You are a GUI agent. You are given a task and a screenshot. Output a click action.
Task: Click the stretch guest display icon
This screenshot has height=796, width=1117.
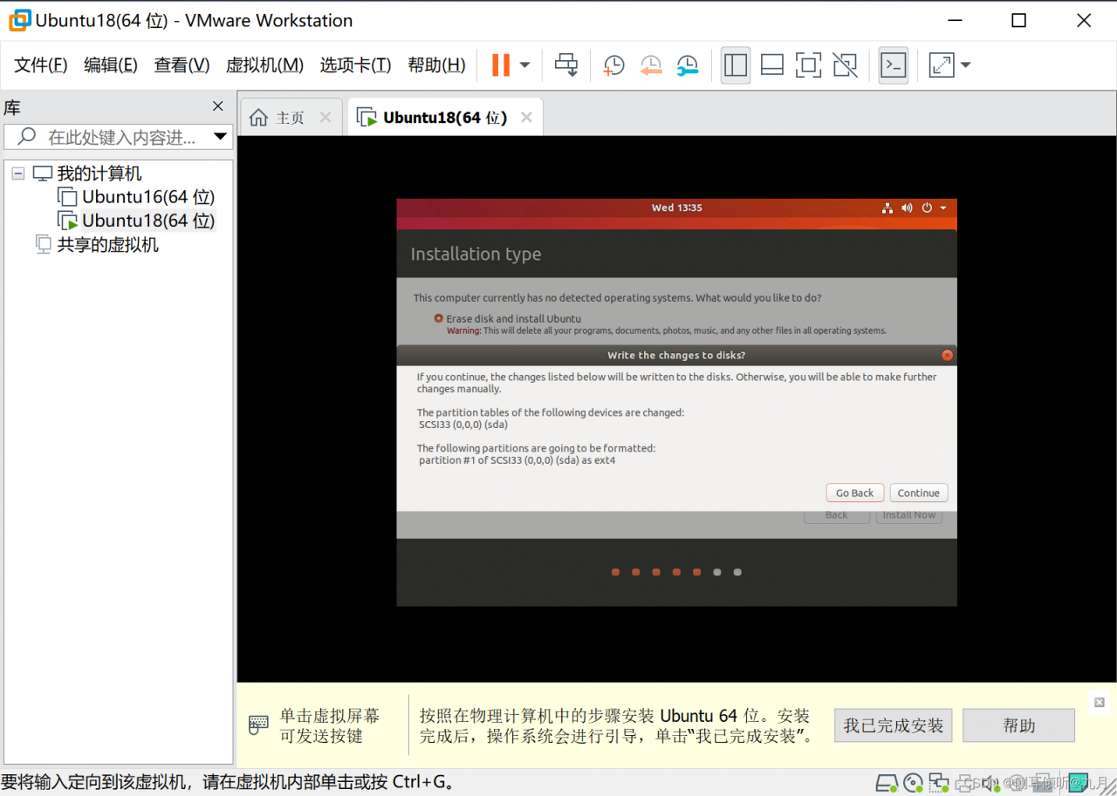(x=942, y=65)
